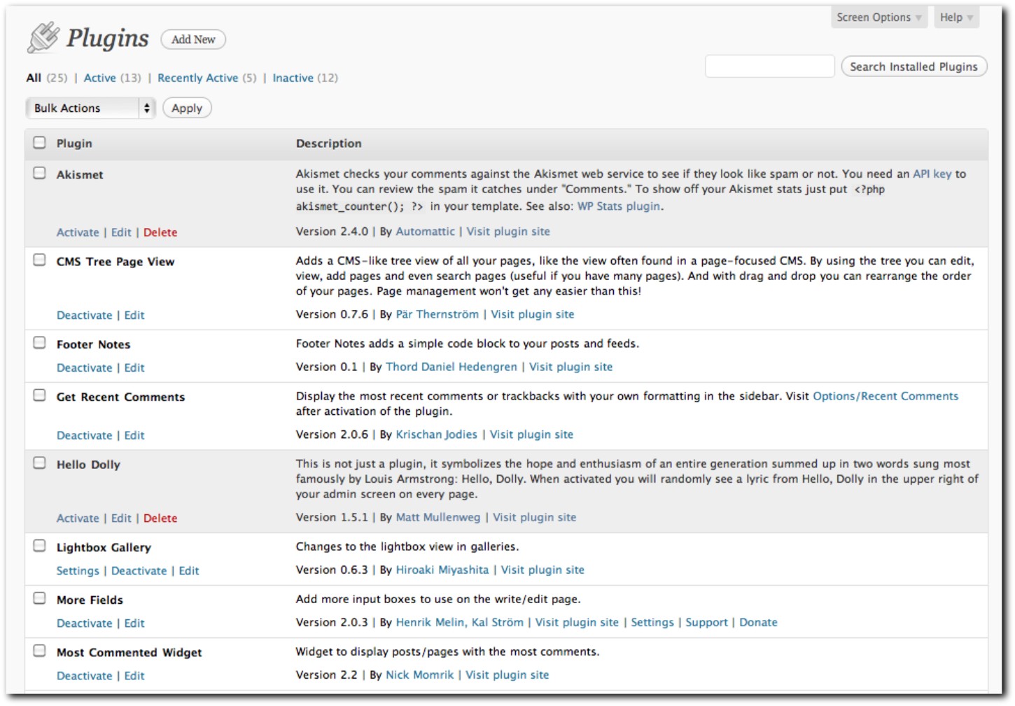Click Search Installed Plugins button
Viewport: 1015px width, 706px height.
913,66
